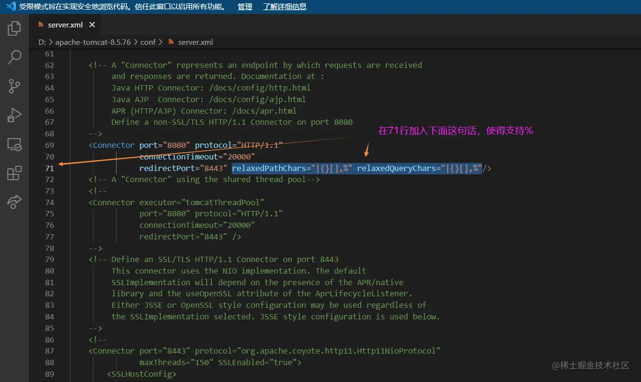Screen dimensions: 641x382
Task: Close the server.xml editor tab
Action: pyautogui.click(x=92, y=25)
